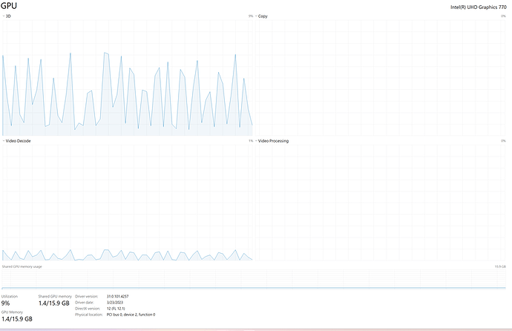The width and height of the screenshot is (512, 331).
Task: Click the GPU heading title
Action: (x=9, y=6)
